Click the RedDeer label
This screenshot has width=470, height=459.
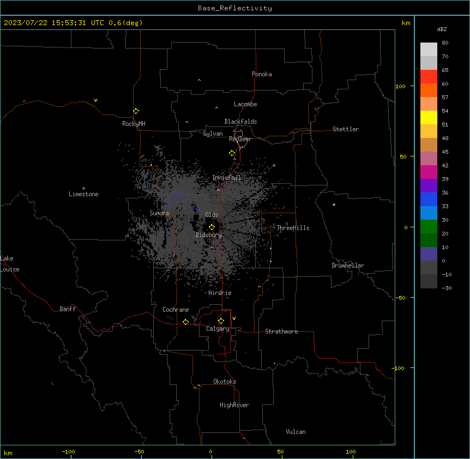[240, 139]
